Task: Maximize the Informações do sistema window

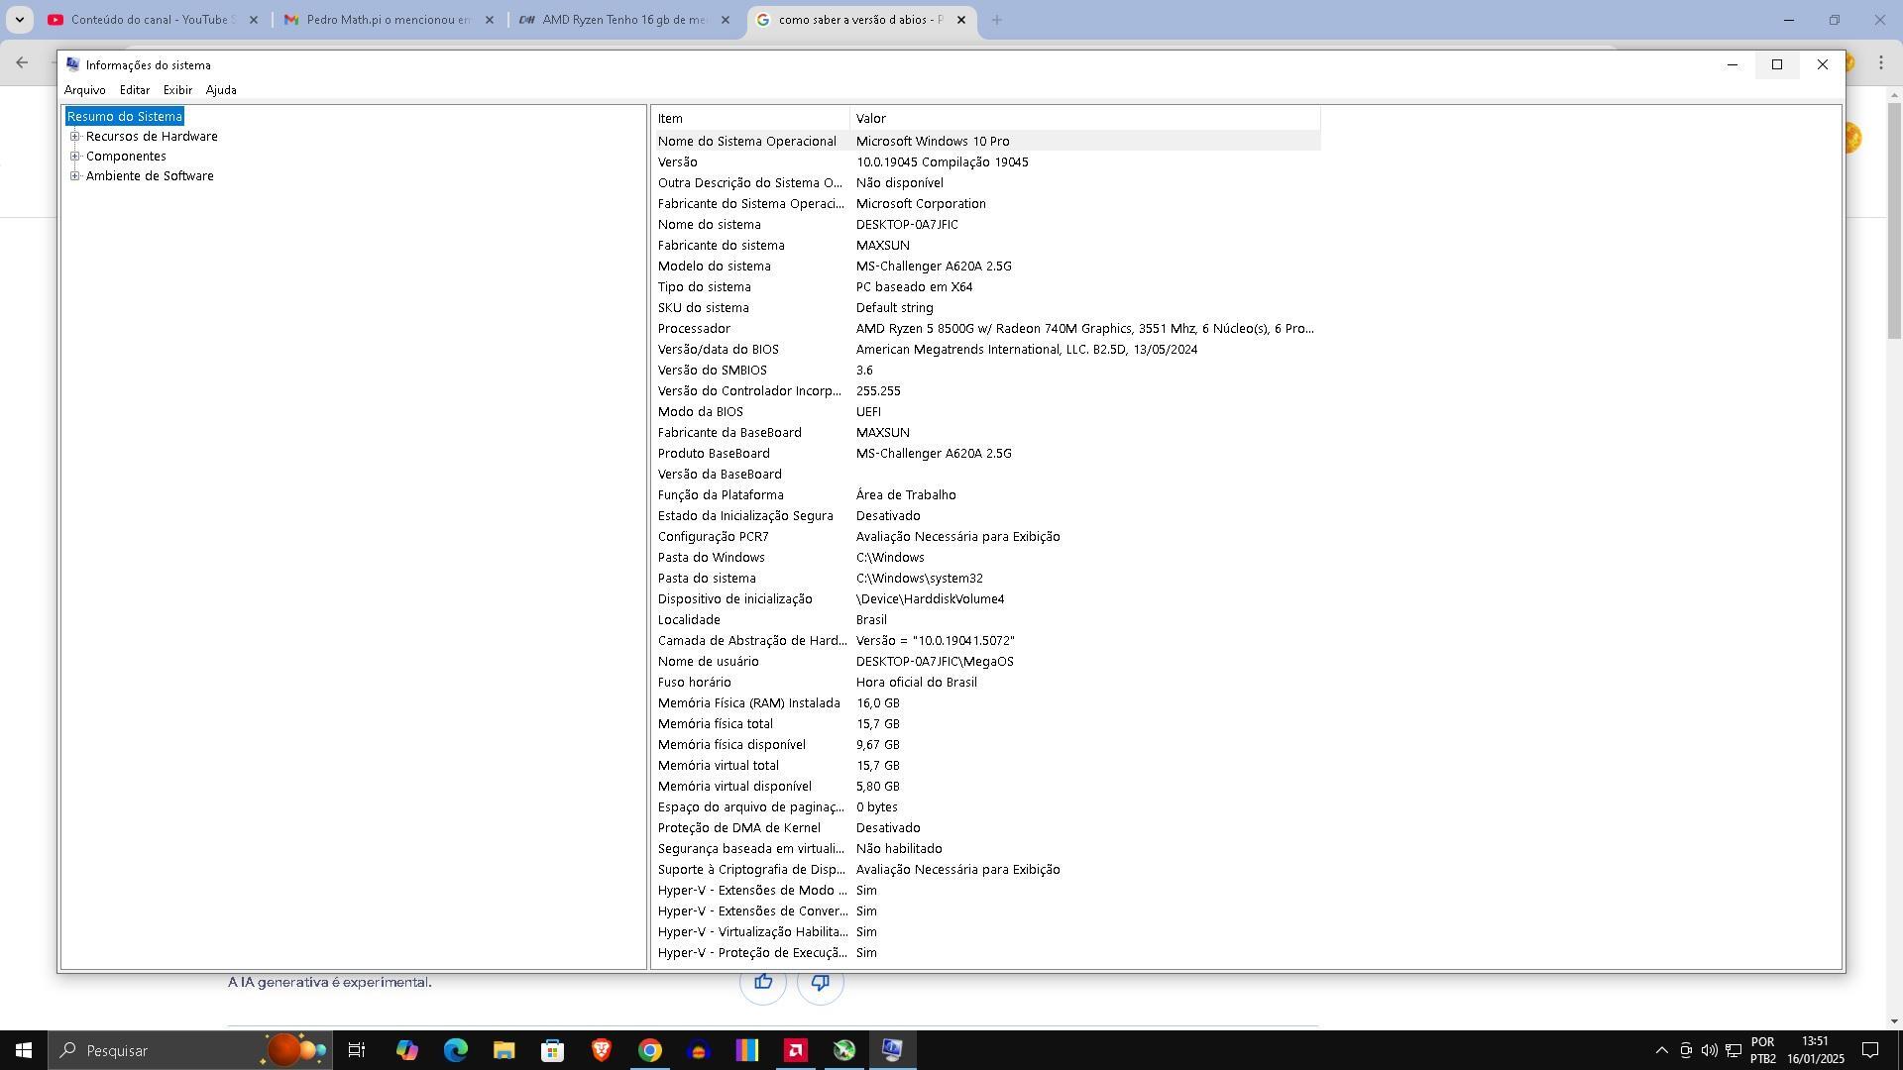Action: coord(1777,64)
